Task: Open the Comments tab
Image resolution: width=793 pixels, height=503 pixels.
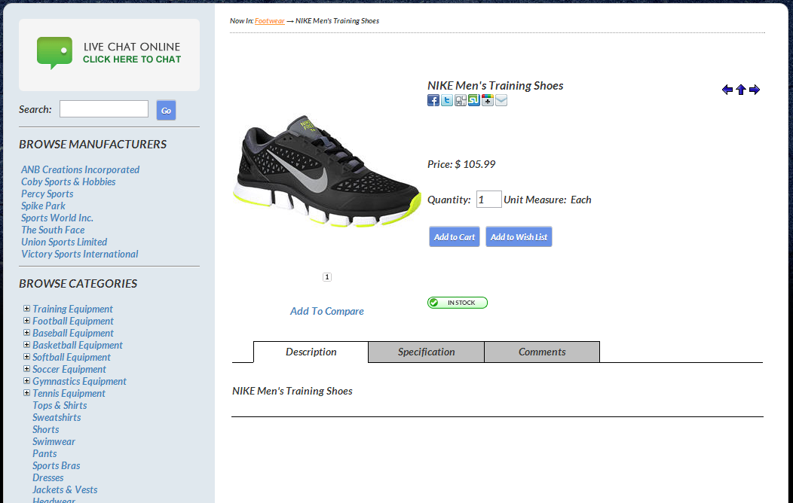Action: click(x=542, y=352)
